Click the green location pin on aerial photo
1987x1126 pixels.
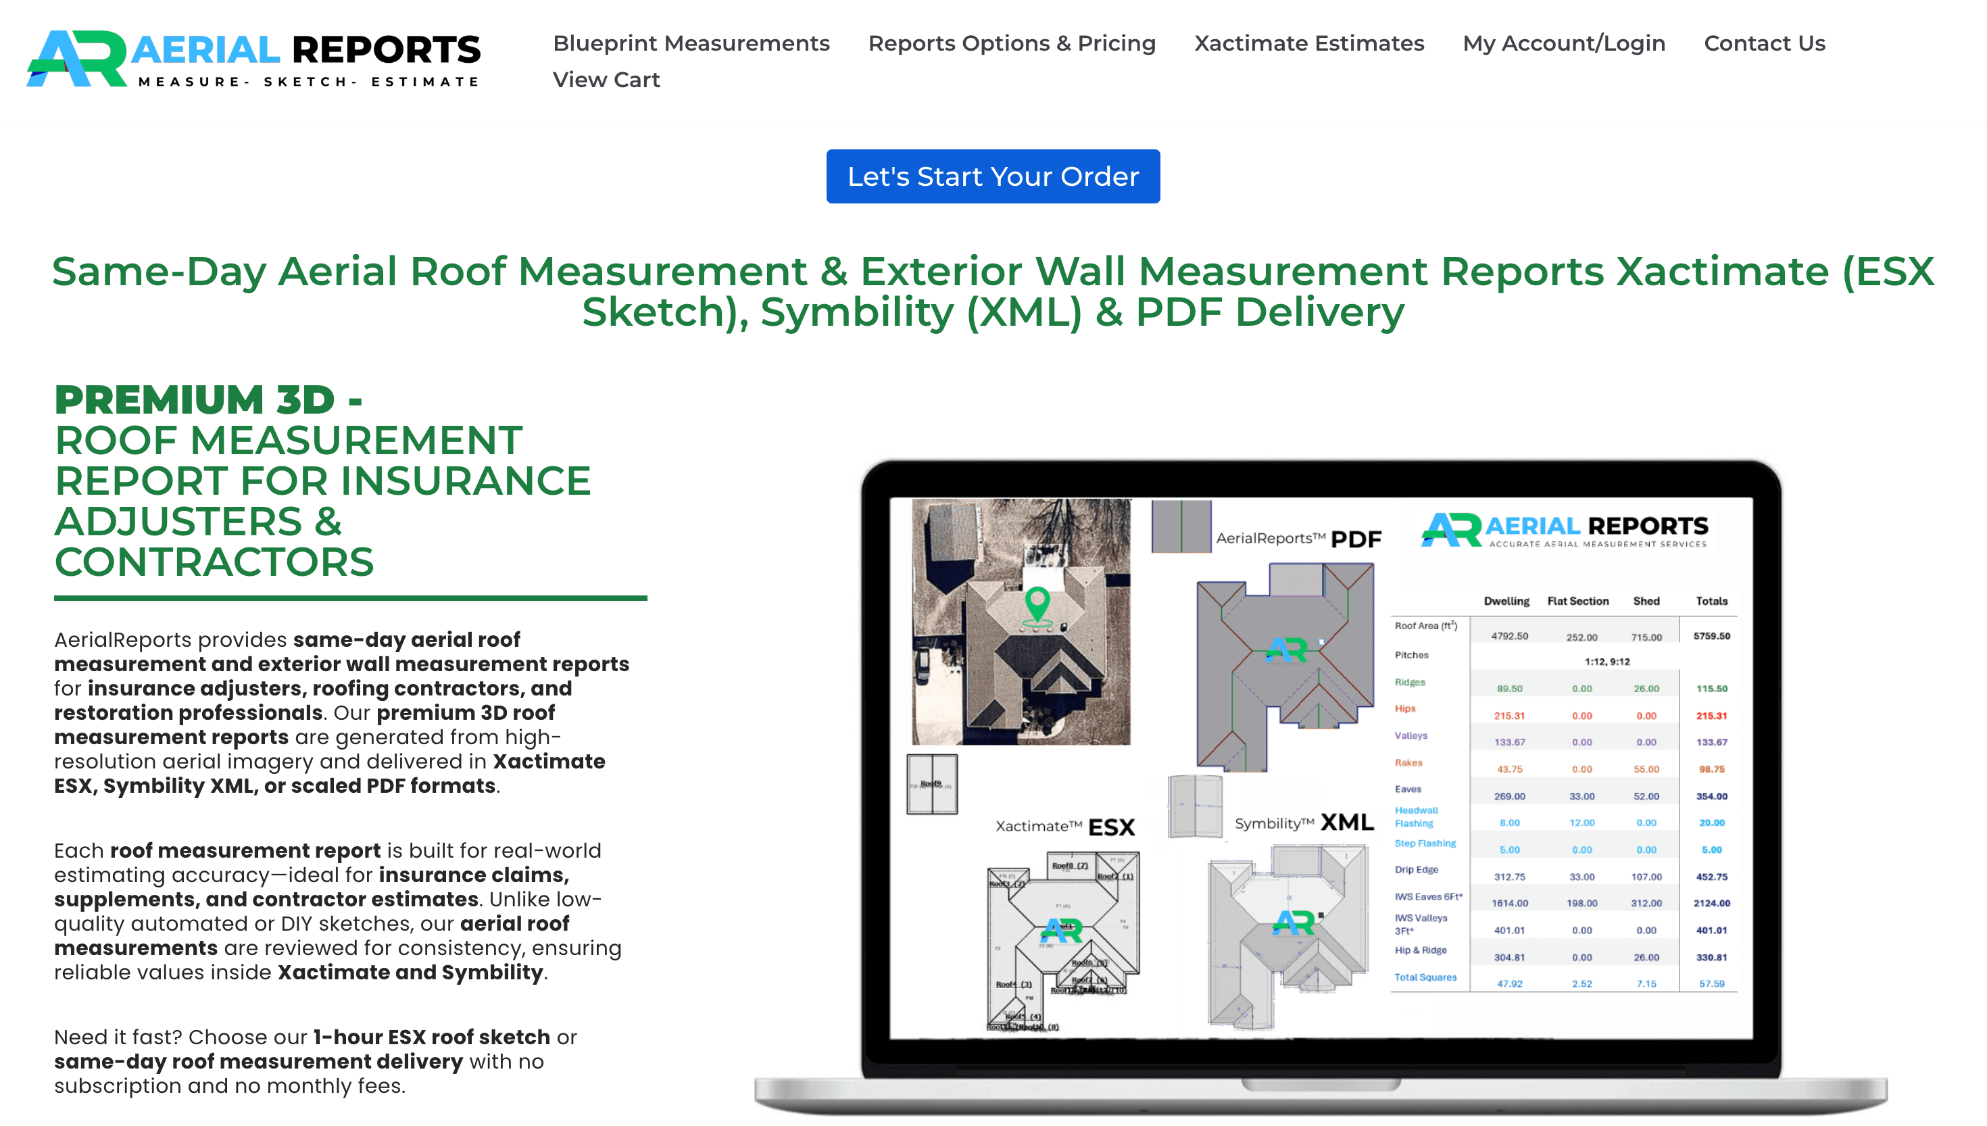[1037, 606]
